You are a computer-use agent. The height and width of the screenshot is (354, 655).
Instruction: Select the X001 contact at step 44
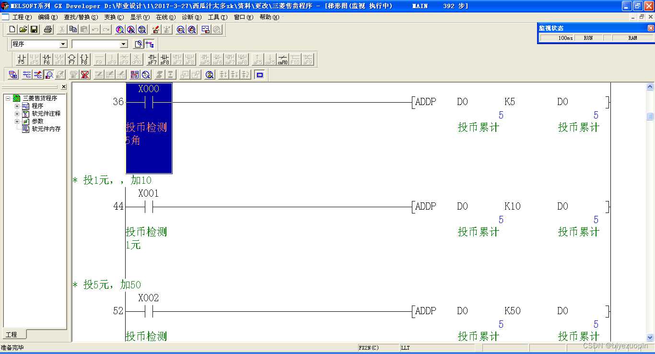pos(149,207)
